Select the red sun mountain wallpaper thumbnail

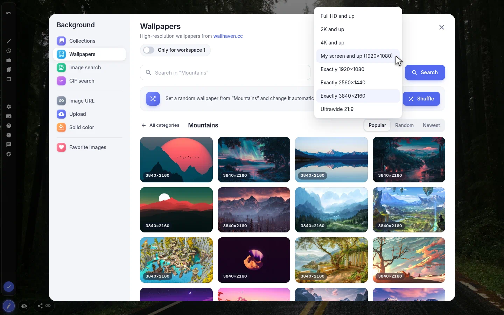(x=176, y=160)
